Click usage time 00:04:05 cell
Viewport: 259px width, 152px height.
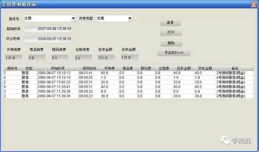point(90,78)
